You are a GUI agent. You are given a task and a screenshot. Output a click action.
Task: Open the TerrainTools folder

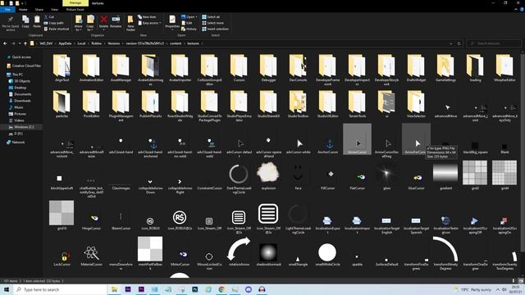pyautogui.click(x=358, y=104)
